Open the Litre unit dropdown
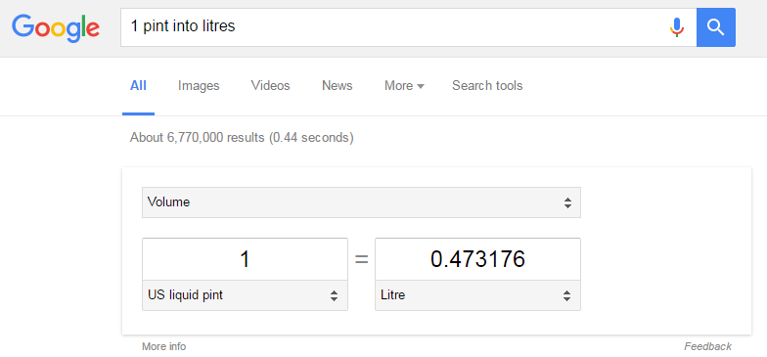The height and width of the screenshot is (357, 767). [x=477, y=295]
